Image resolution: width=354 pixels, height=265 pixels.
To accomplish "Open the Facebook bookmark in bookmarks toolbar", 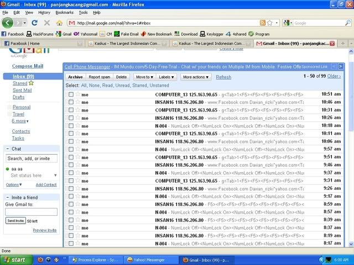I will point(13,34).
